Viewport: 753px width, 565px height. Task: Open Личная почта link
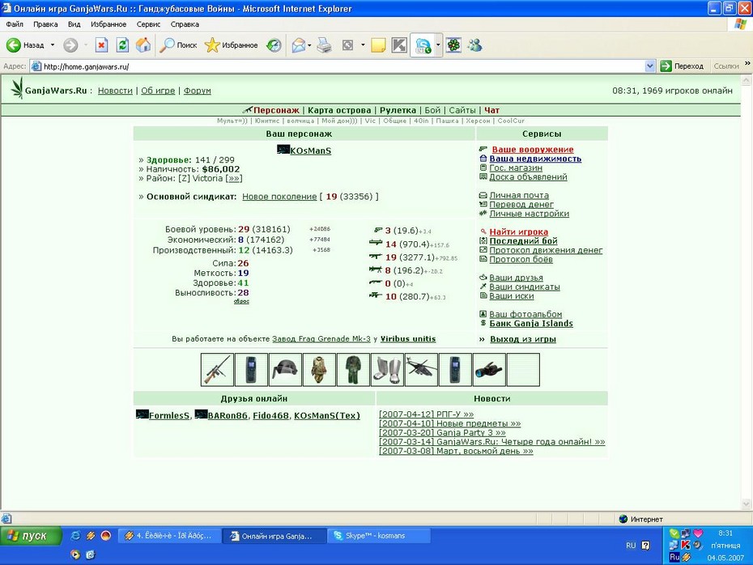tap(519, 195)
